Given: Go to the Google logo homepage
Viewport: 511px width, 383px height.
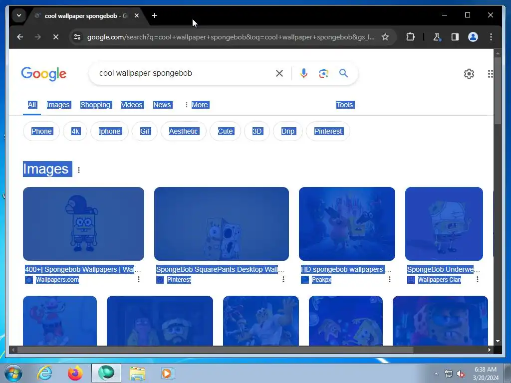Looking at the screenshot, I should click(x=44, y=74).
